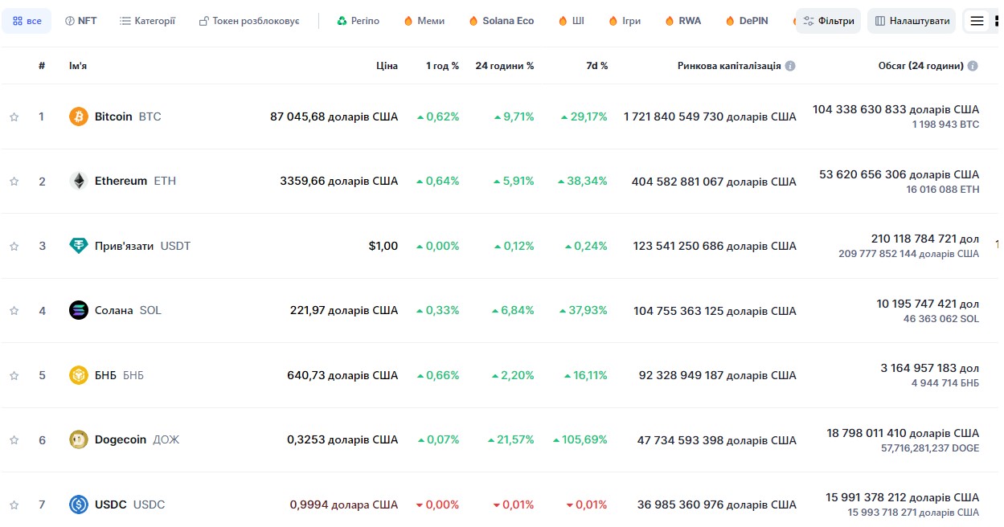The width and height of the screenshot is (1004, 527).
Task: Click info icon beside Ринкова капіталізація
Action: 790,66
